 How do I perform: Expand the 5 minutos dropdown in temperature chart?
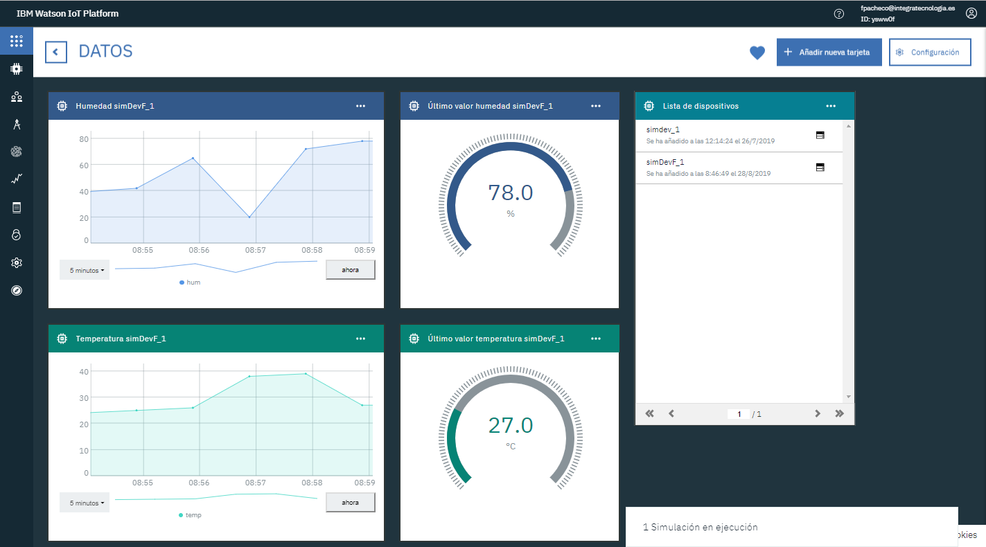point(85,503)
